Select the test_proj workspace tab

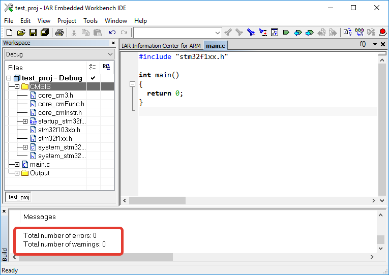coord(19,197)
